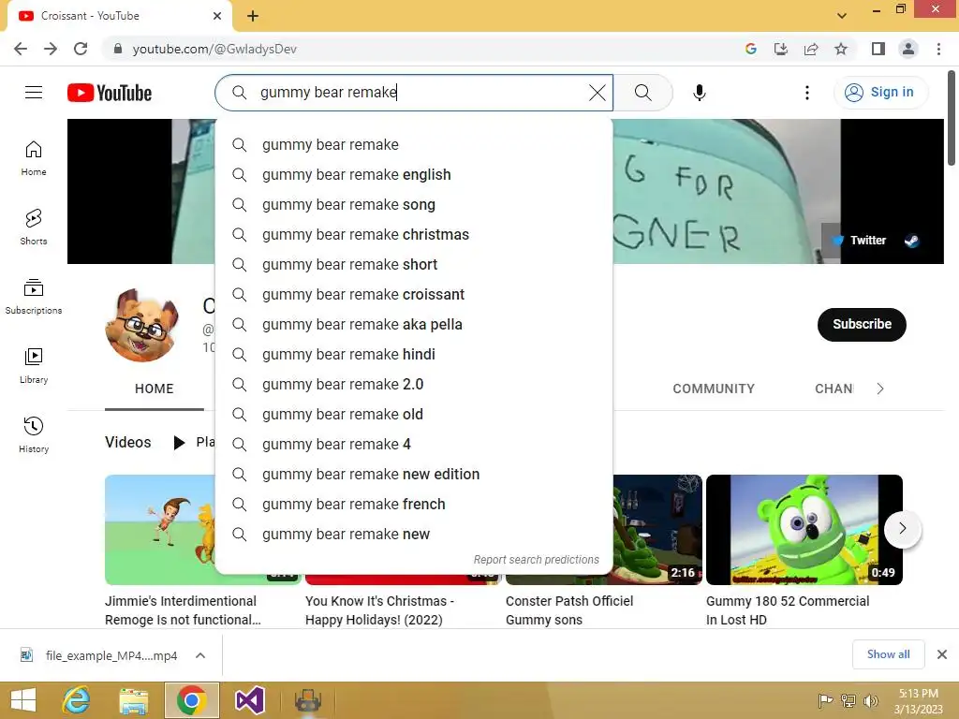The image size is (959, 719).
Task: Expand options for the downloaded mp4 file
Action: 200,655
